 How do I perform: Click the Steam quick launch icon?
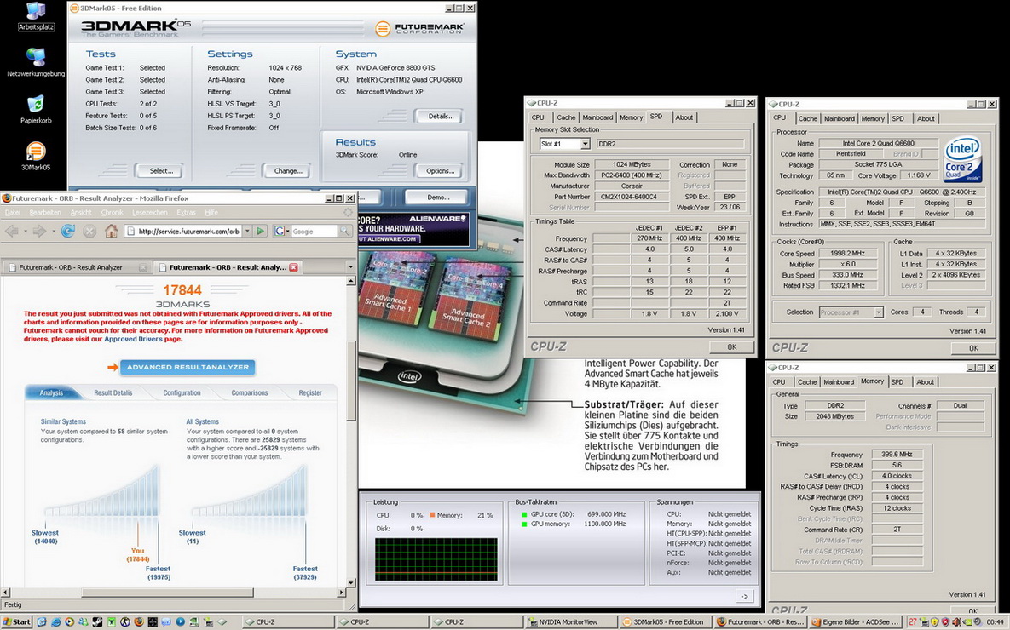click(x=97, y=621)
